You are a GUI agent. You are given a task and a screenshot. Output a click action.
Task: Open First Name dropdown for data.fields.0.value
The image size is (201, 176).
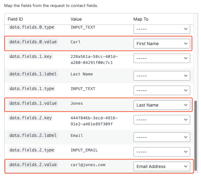pos(162,44)
